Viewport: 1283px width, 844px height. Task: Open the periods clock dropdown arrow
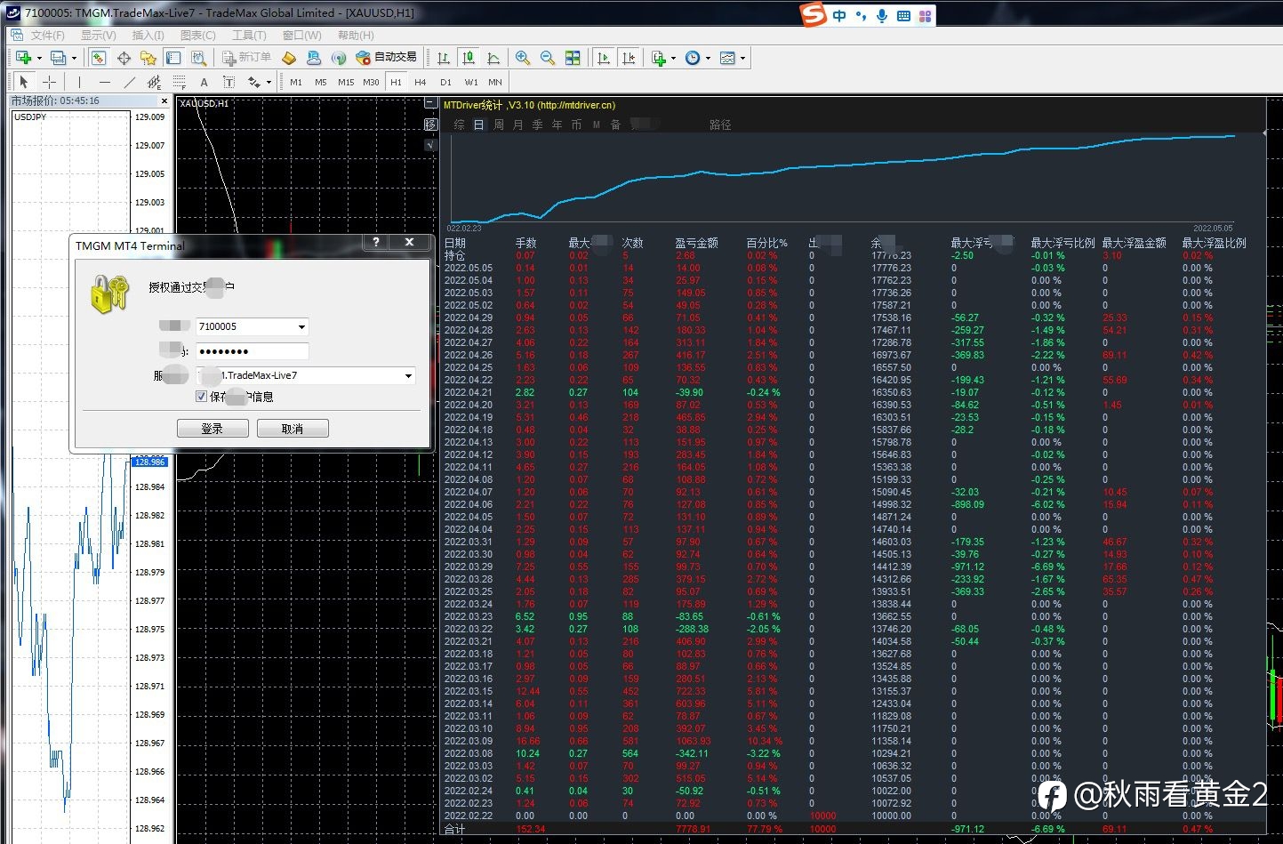pos(708,59)
